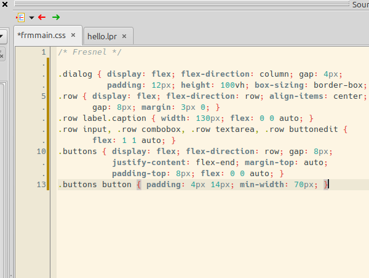Viewport: 369px width, 278px height.
Task: Click the Source editor title text
Action: coord(360,4)
